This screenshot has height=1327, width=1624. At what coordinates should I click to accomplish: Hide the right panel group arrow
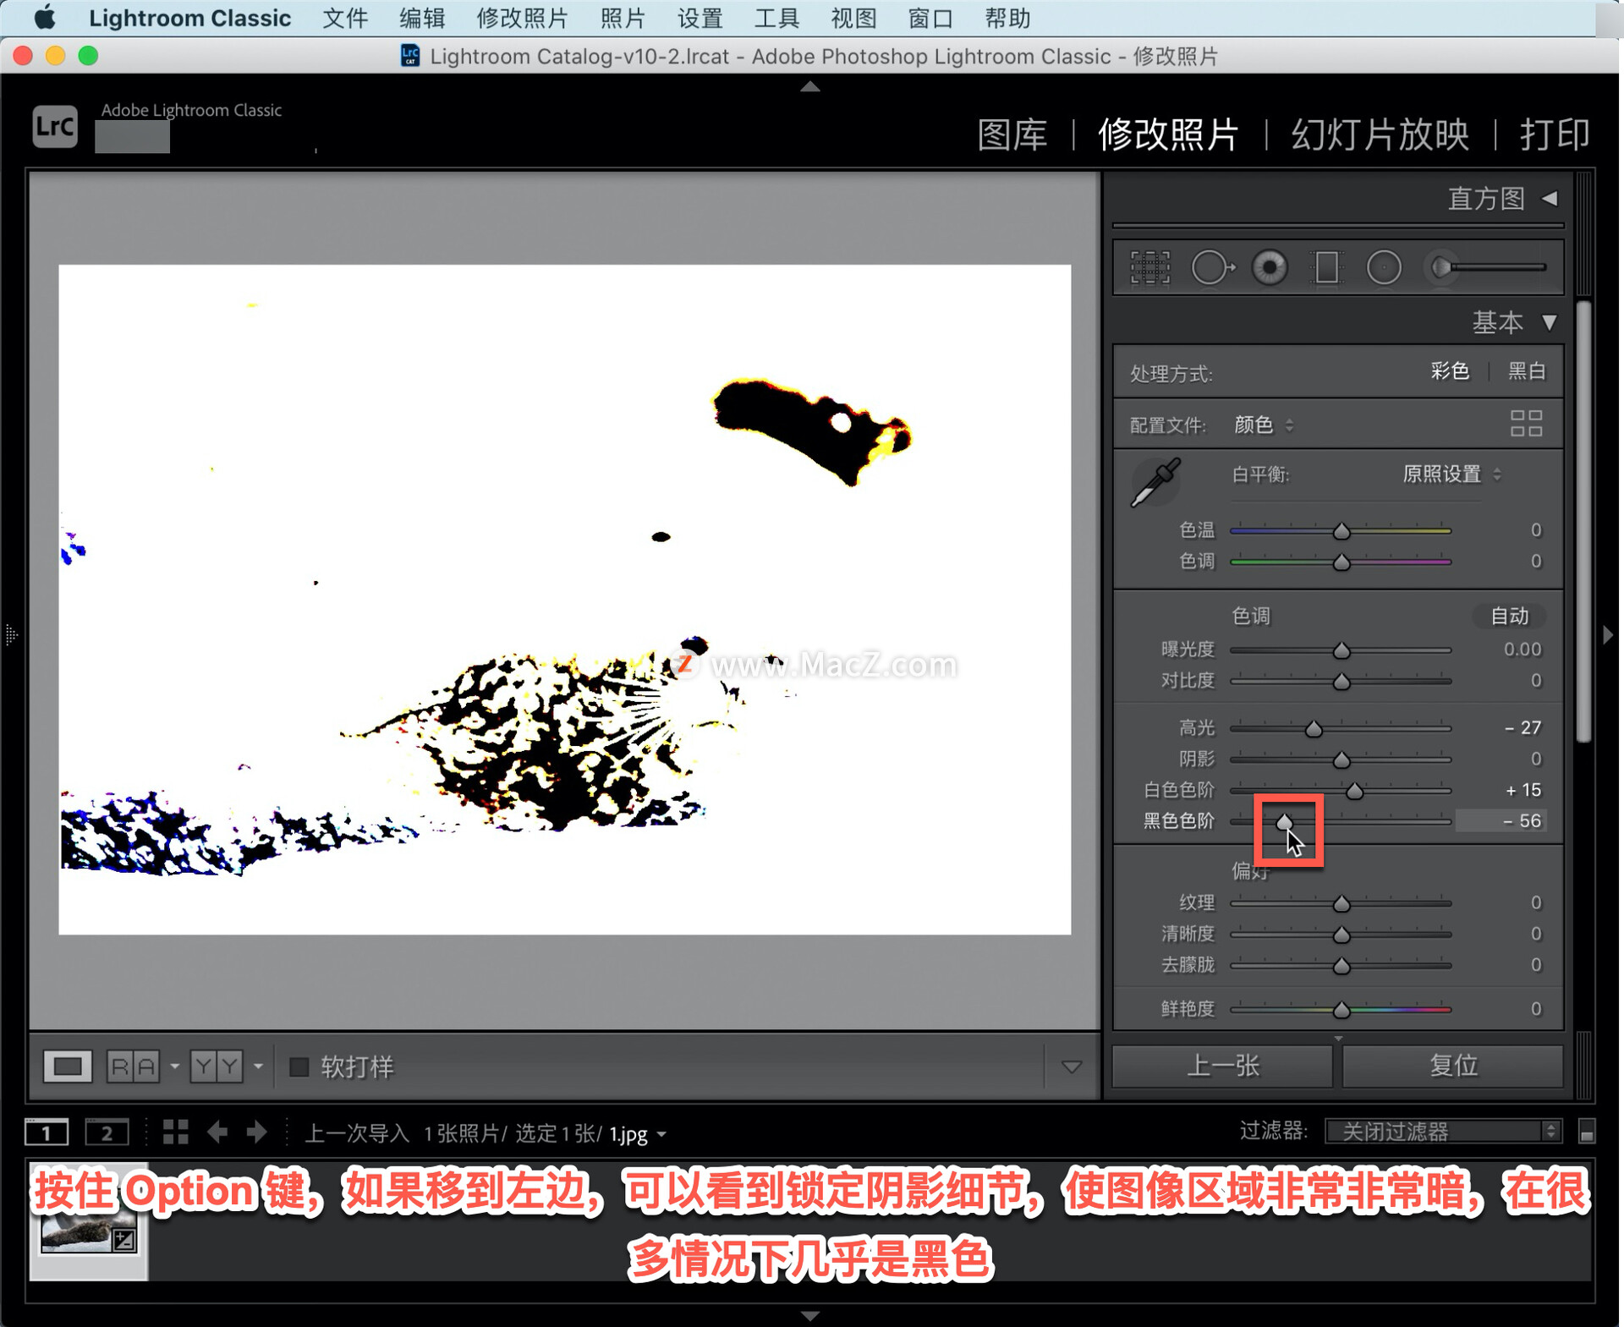(1610, 636)
